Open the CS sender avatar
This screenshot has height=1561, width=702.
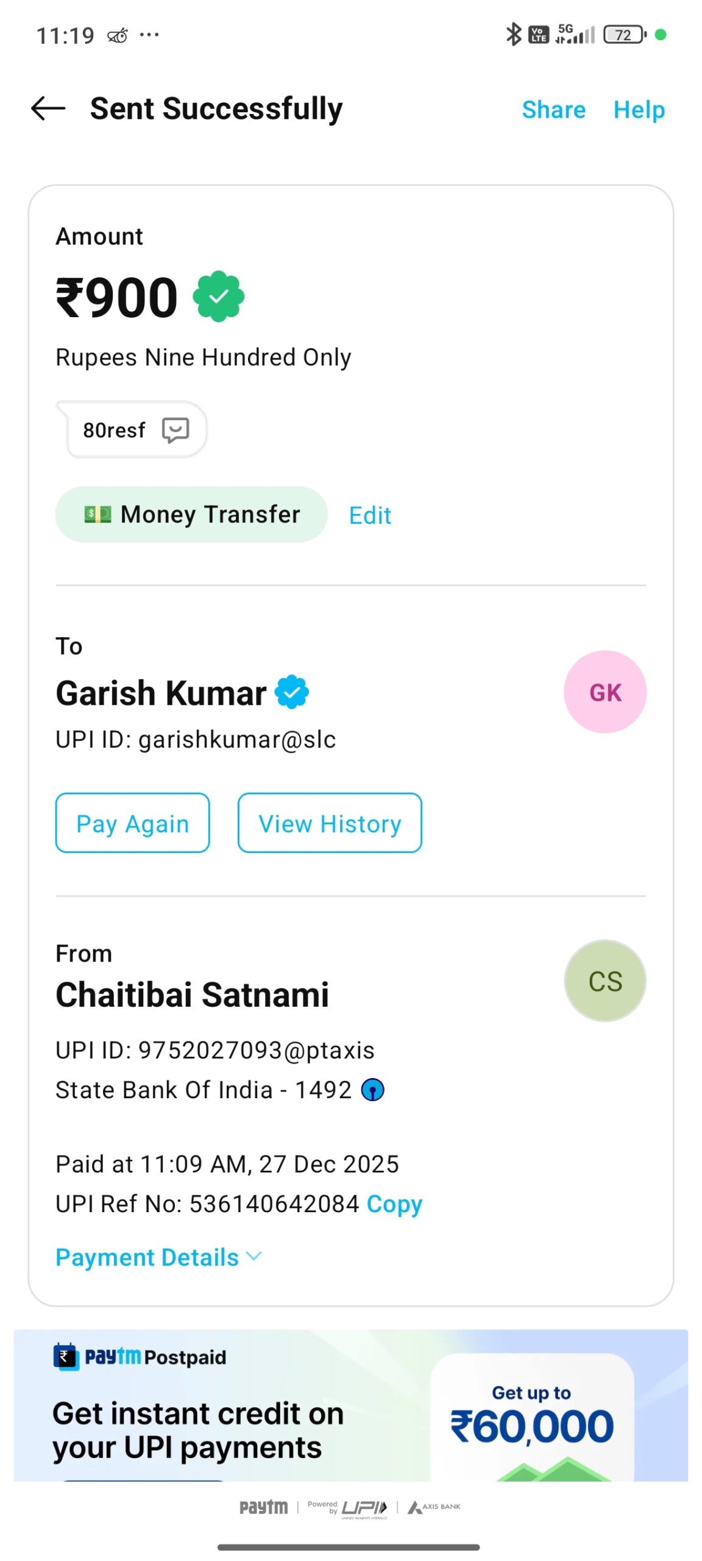pos(604,981)
